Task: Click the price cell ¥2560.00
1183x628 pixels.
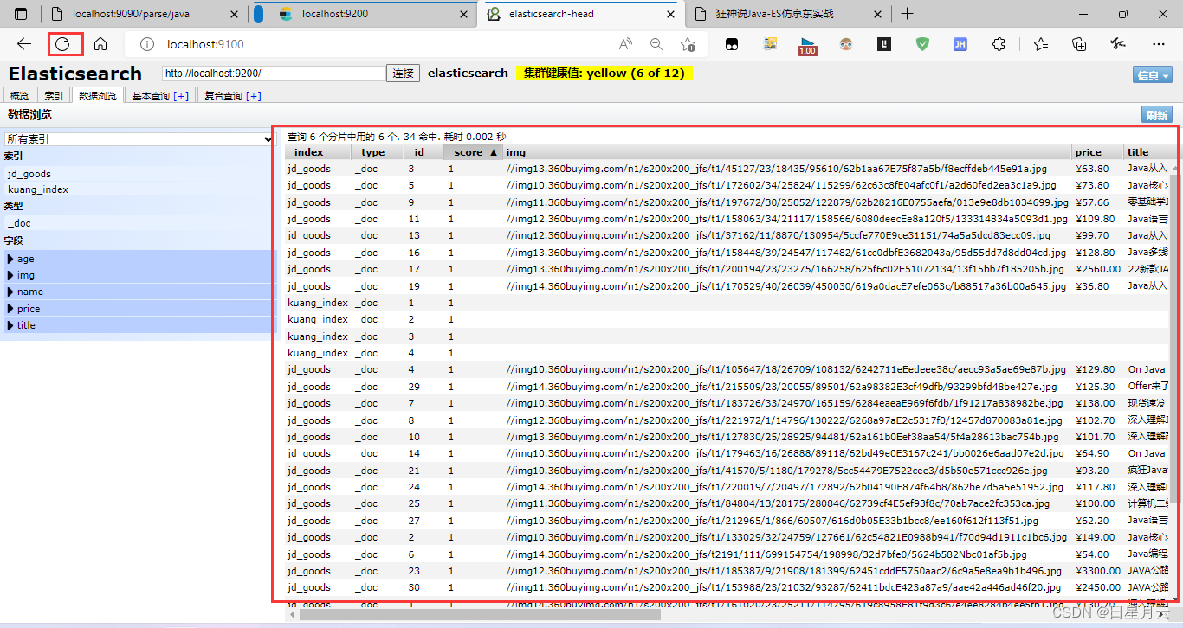Action: [1098, 269]
